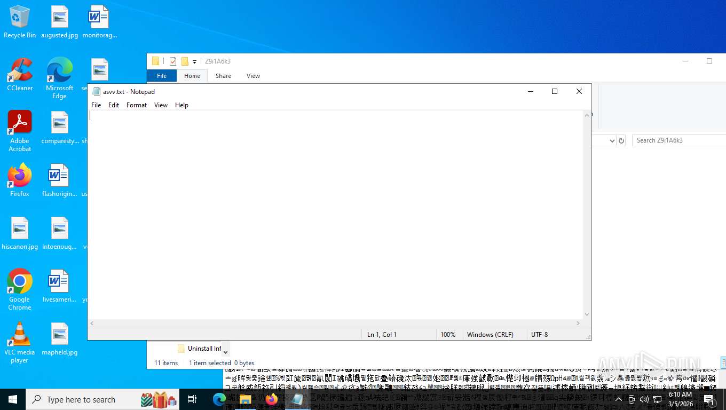
Task: Launch VLC media player shortcut
Action: point(20,342)
